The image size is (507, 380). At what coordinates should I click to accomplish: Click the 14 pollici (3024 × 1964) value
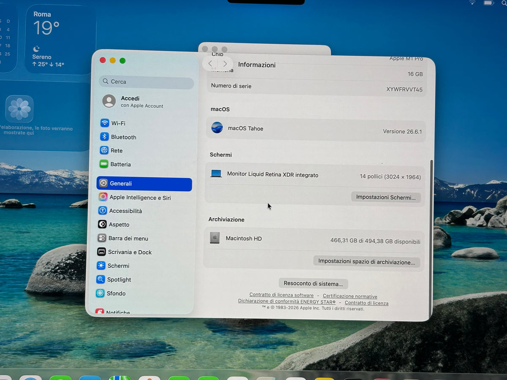[390, 177]
